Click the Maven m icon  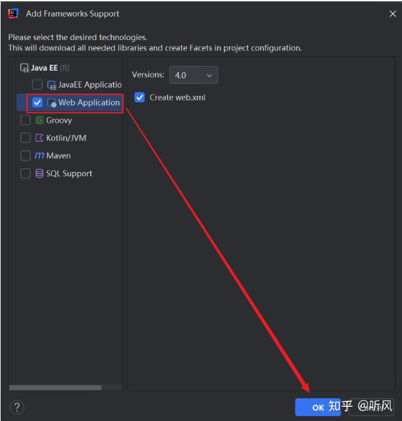[x=39, y=156]
